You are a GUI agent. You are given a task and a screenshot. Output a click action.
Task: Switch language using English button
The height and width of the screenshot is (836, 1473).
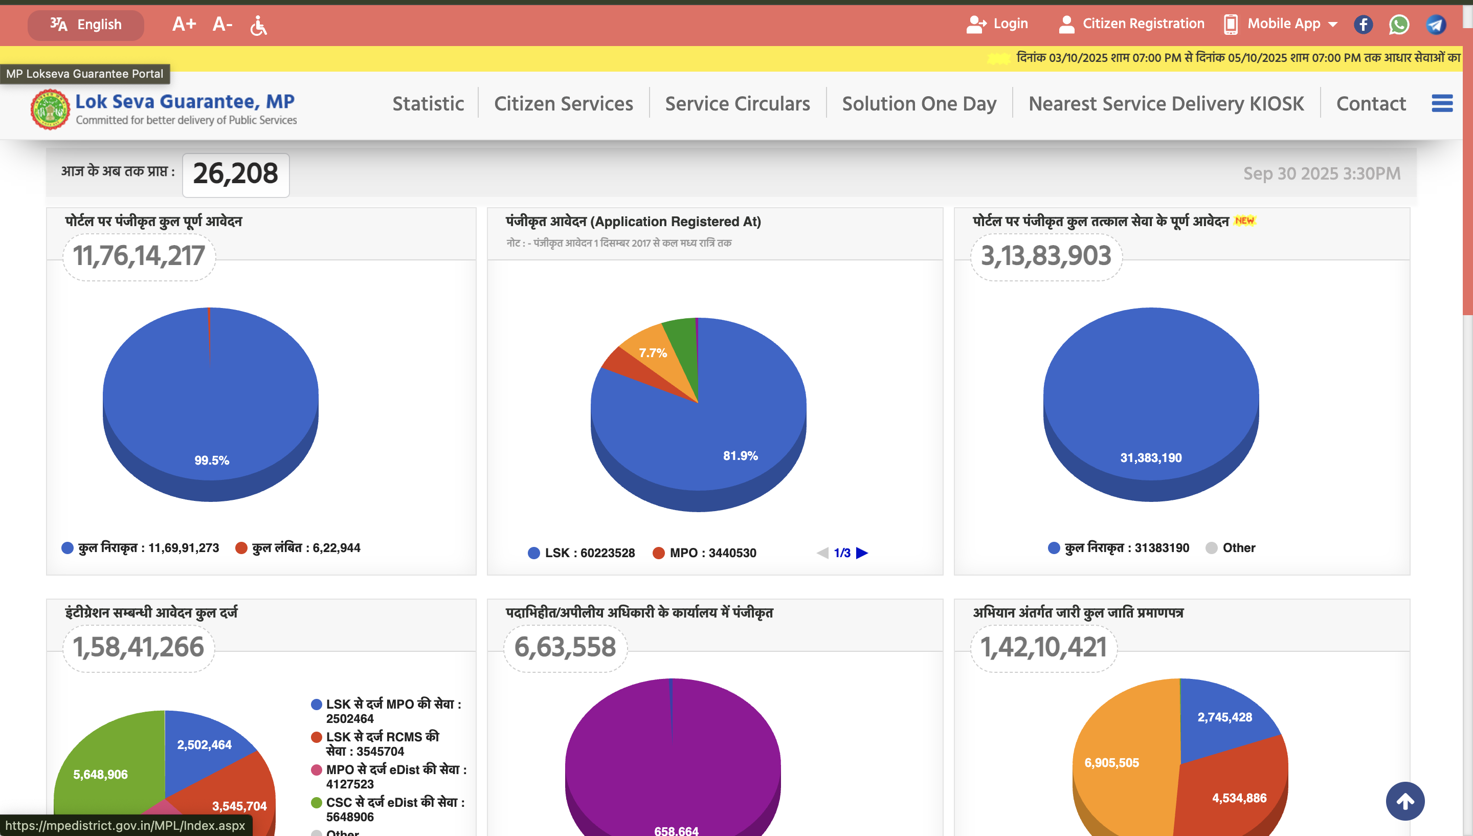pyautogui.click(x=86, y=25)
